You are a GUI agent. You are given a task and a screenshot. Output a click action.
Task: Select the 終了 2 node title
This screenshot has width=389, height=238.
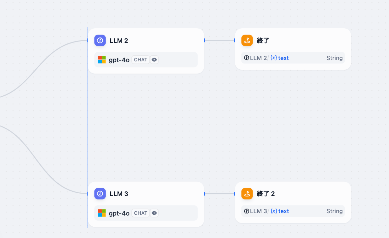(266, 194)
